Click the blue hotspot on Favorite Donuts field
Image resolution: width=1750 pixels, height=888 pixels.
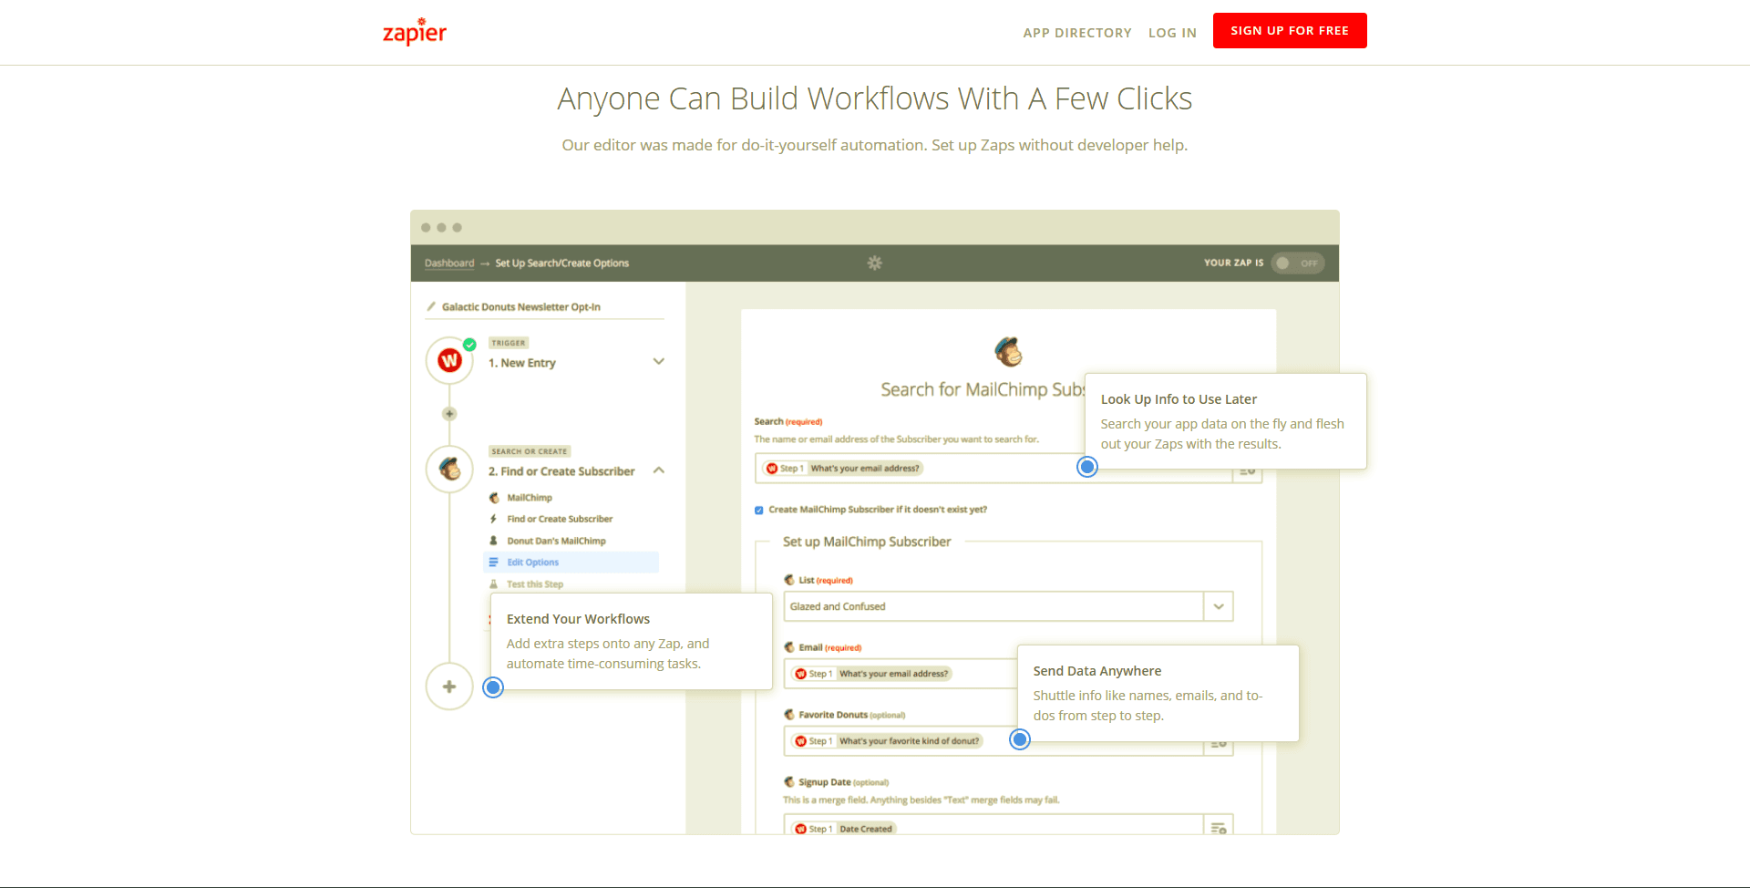[x=1020, y=739]
